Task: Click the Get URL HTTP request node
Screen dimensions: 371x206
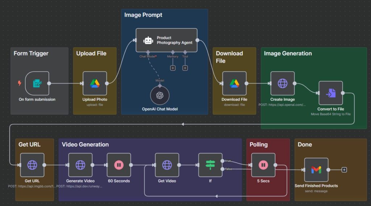Action: pyautogui.click(x=32, y=165)
